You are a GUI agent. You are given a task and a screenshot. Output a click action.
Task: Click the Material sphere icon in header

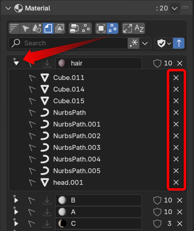(x=19, y=8)
